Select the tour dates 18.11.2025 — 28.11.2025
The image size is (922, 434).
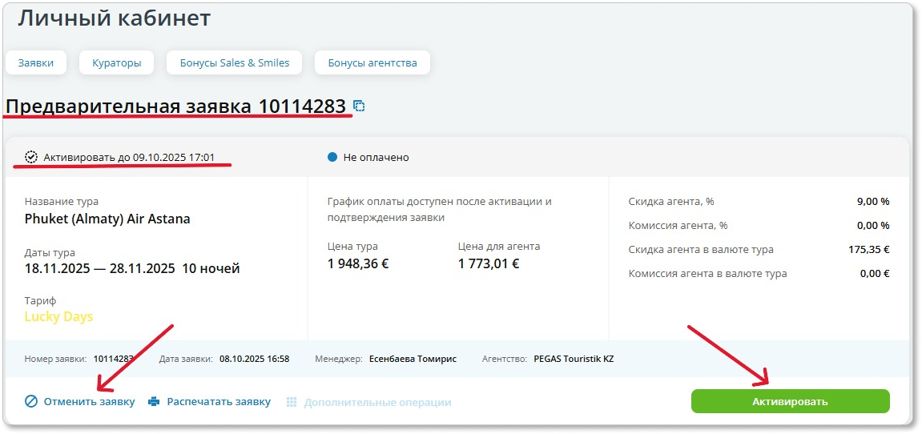pyautogui.click(x=99, y=268)
